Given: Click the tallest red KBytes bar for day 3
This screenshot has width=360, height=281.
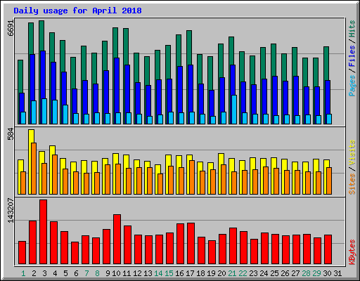Looking at the screenshot, I should pos(43,232).
